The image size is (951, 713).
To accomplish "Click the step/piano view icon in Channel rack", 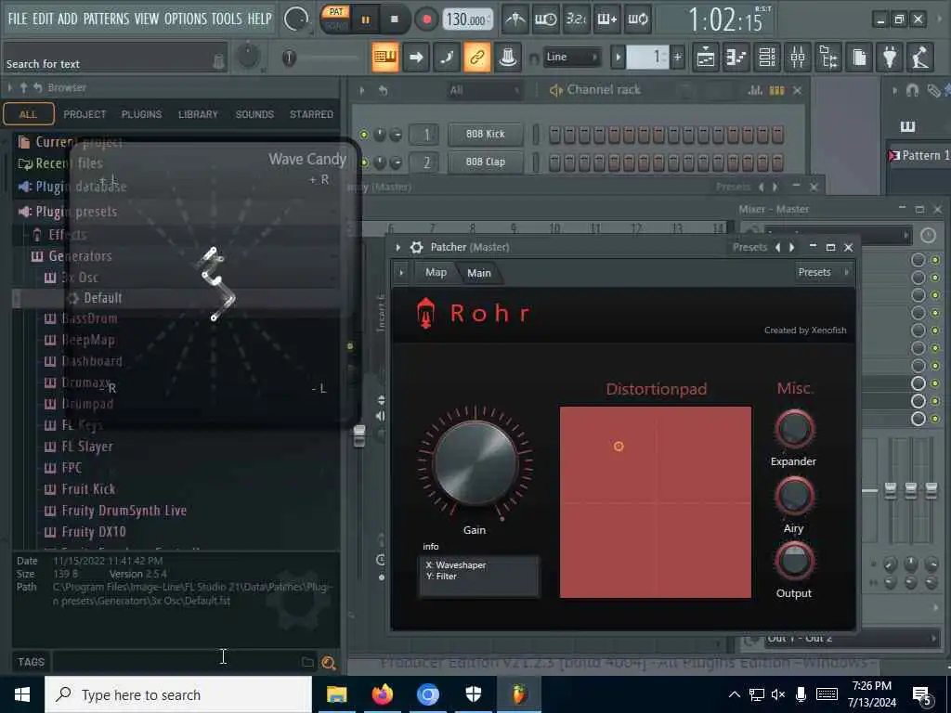I will coord(777,90).
